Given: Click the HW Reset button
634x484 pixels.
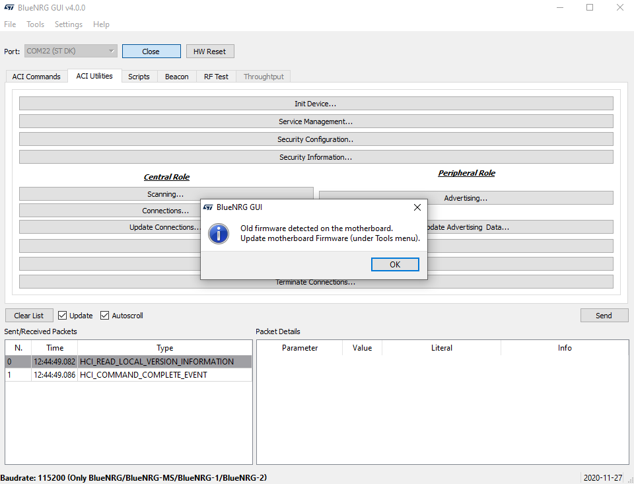Looking at the screenshot, I should point(210,52).
